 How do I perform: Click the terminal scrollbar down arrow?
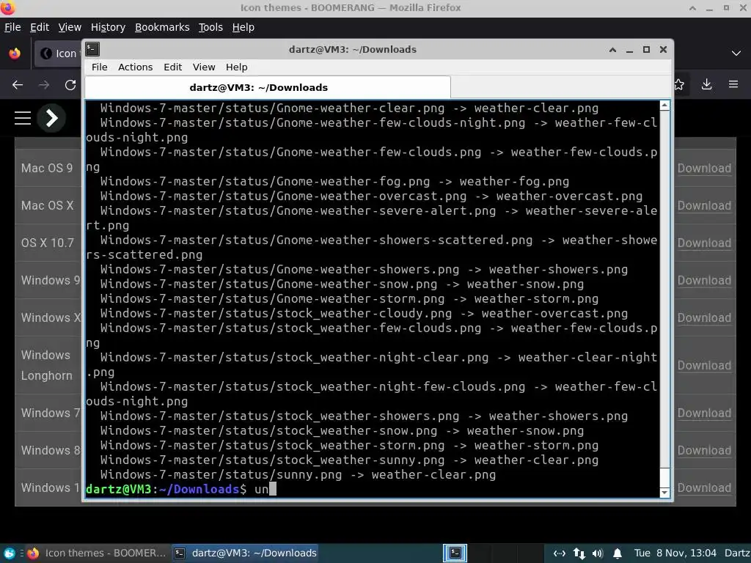pyautogui.click(x=664, y=492)
